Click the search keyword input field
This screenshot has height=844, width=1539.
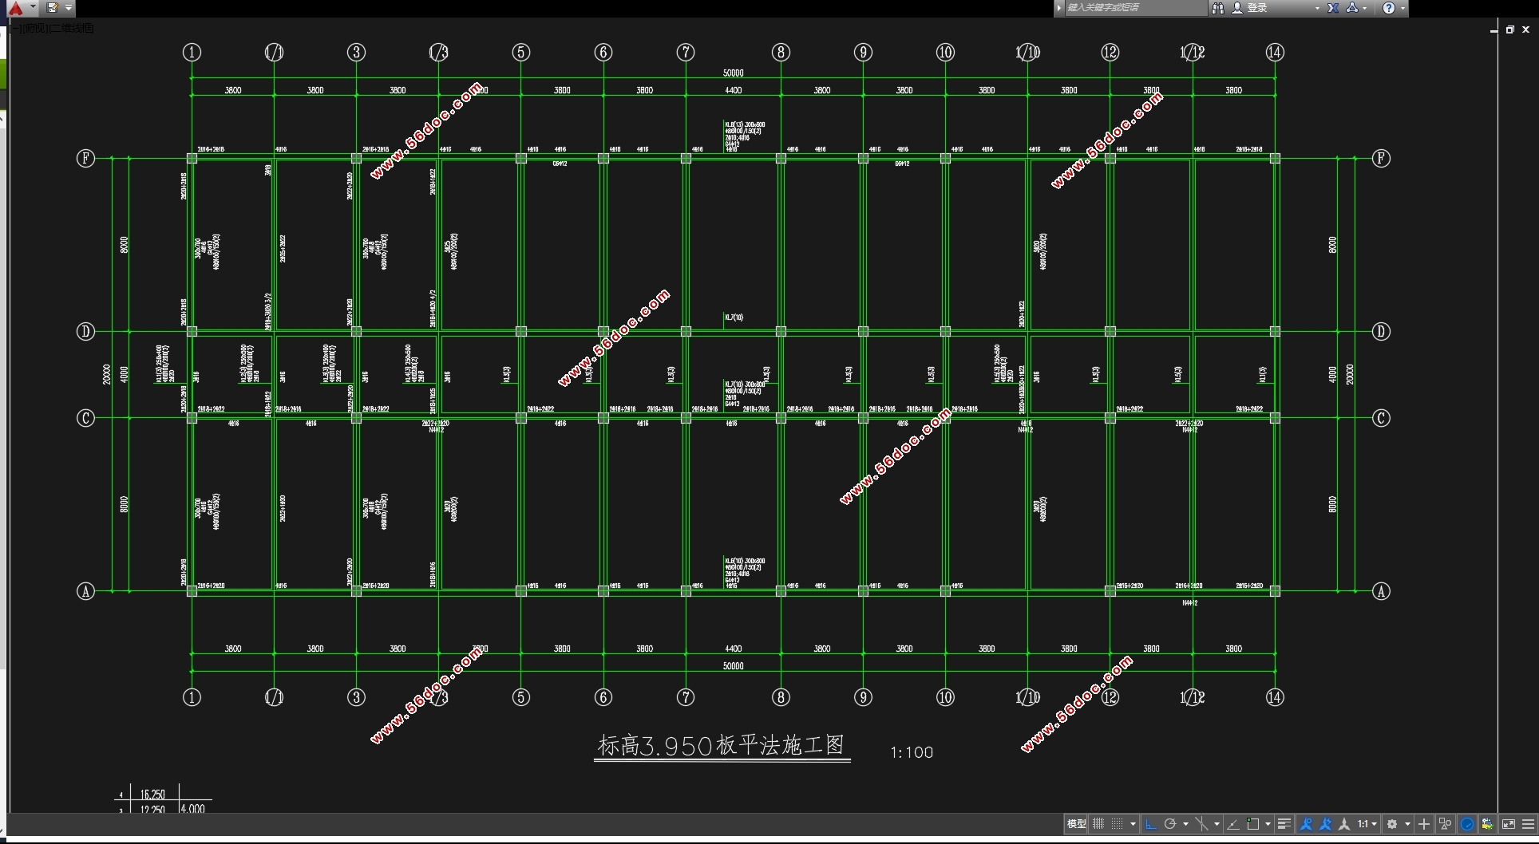(x=1133, y=8)
